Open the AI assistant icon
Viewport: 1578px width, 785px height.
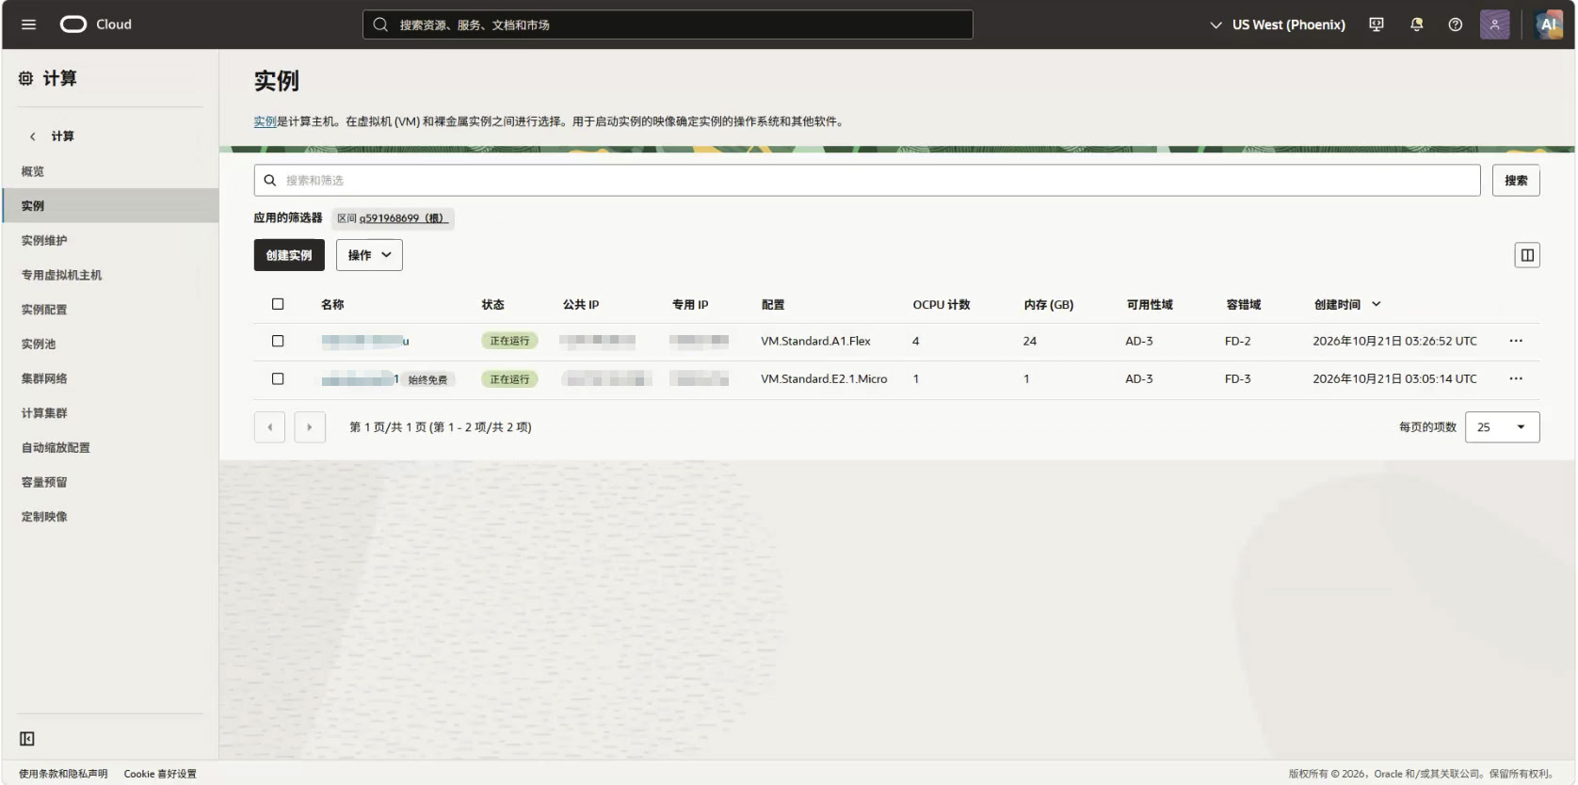1549,24
